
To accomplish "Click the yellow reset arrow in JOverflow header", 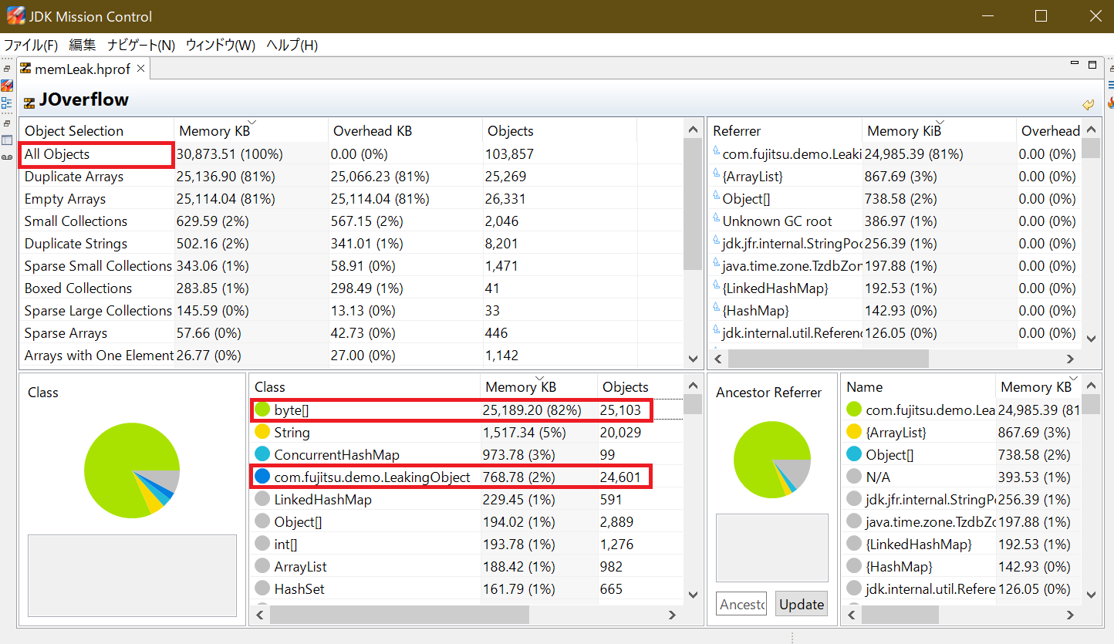I will (x=1088, y=104).
